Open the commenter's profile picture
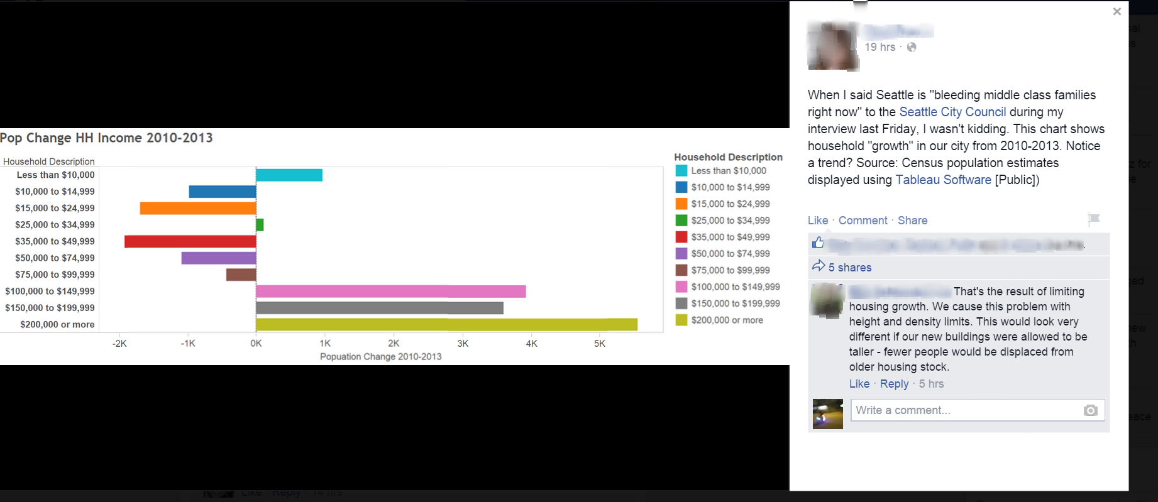This screenshot has width=1158, height=502. pos(827,301)
